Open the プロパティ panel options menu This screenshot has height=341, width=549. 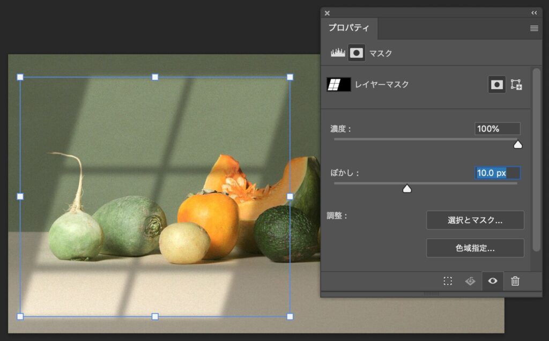(x=534, y=28)
